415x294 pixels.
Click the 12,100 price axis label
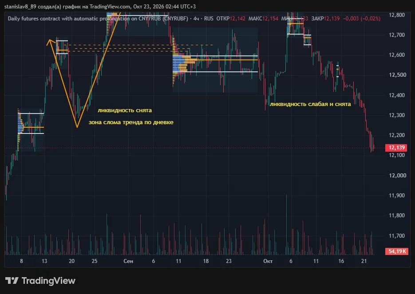click(397, 155)
